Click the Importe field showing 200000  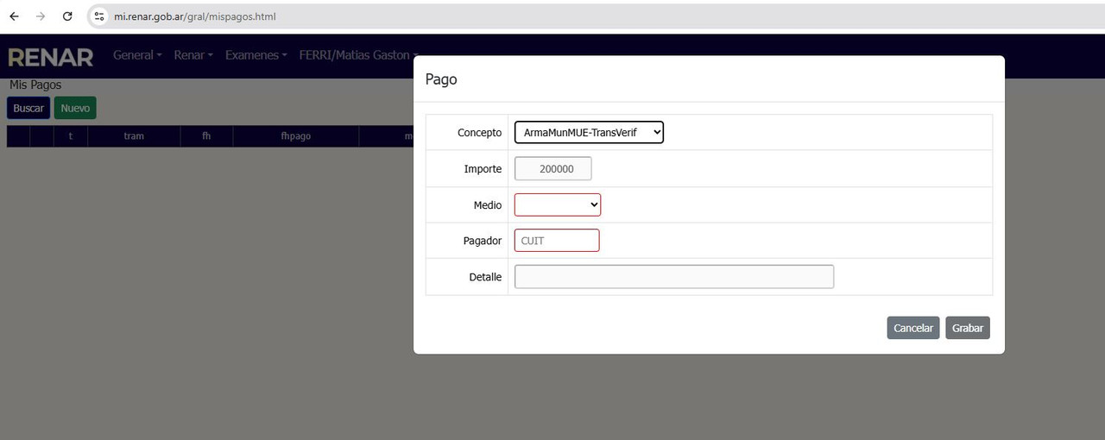pyautogui.click(x=553, y=169)
